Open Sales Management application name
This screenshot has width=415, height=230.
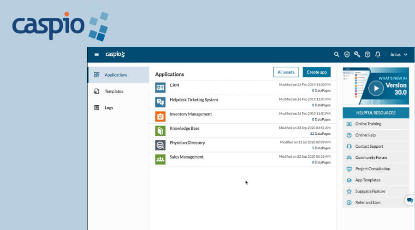(187, 157)
